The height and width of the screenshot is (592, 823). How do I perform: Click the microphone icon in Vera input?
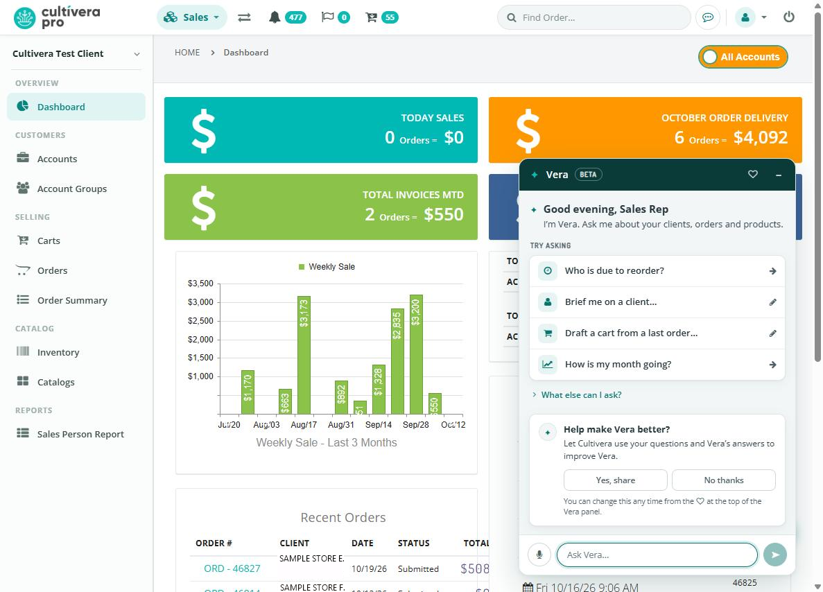coord(539,555)
